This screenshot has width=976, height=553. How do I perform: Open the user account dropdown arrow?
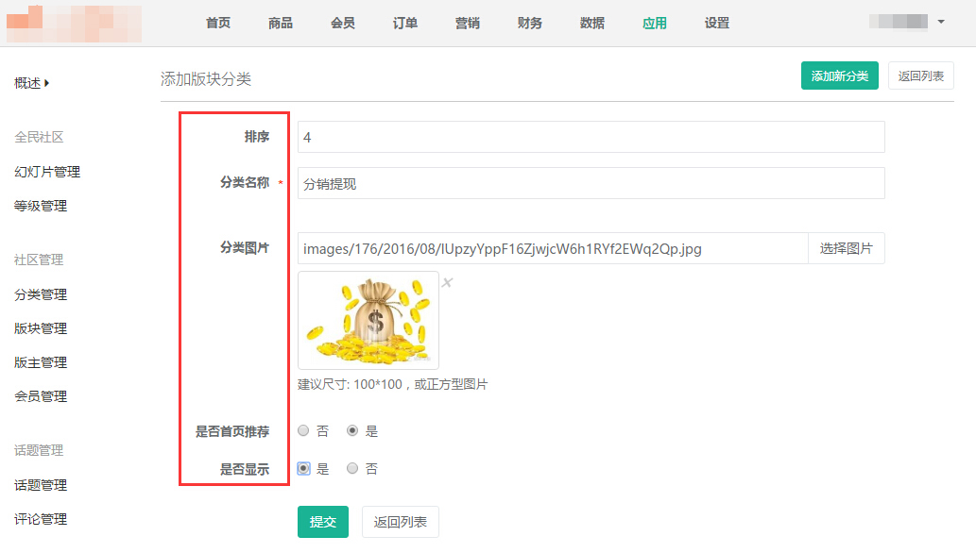(940, 22)
